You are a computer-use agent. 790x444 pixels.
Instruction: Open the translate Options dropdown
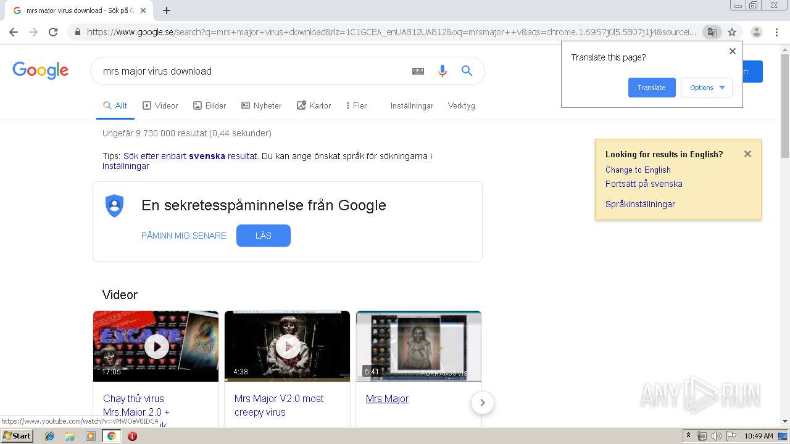point(707,88)
